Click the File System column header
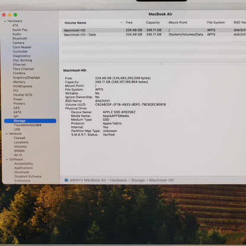Viewport: 246px width, 246px height. (x=216, y=22)
